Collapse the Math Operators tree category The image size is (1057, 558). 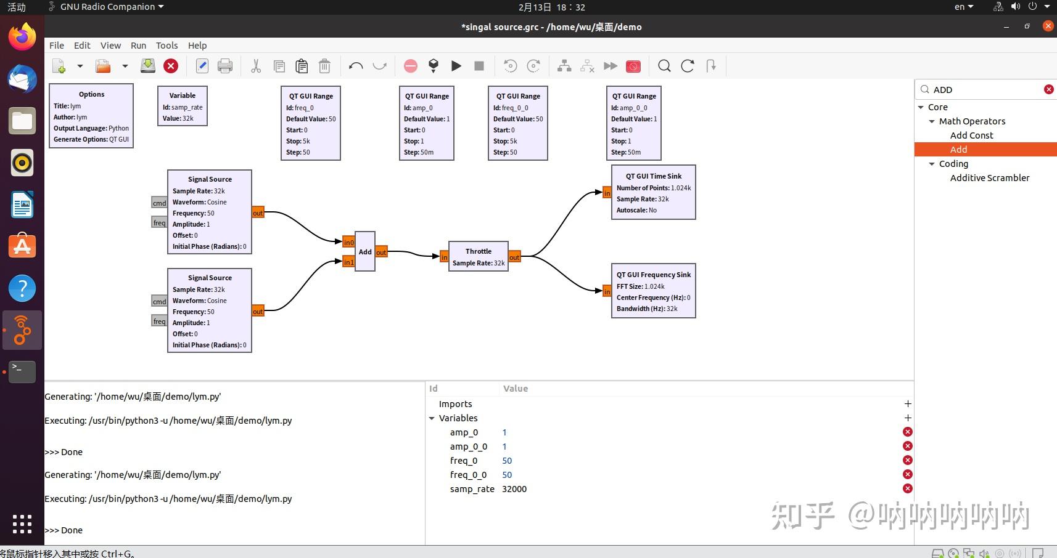click(932, 121)
